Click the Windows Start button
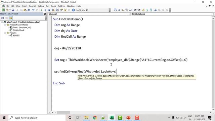Image resolution: width=215 pixels, height=121 pixels. coord(4,118)
